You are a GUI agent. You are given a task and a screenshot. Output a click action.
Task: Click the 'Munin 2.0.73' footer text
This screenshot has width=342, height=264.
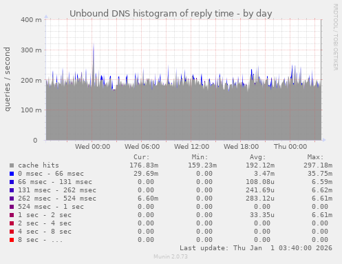coord(171,256)
